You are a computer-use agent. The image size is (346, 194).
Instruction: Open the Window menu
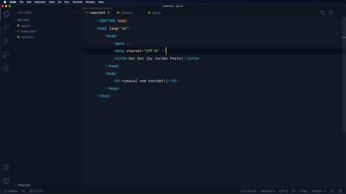click(x=90, y=2)
